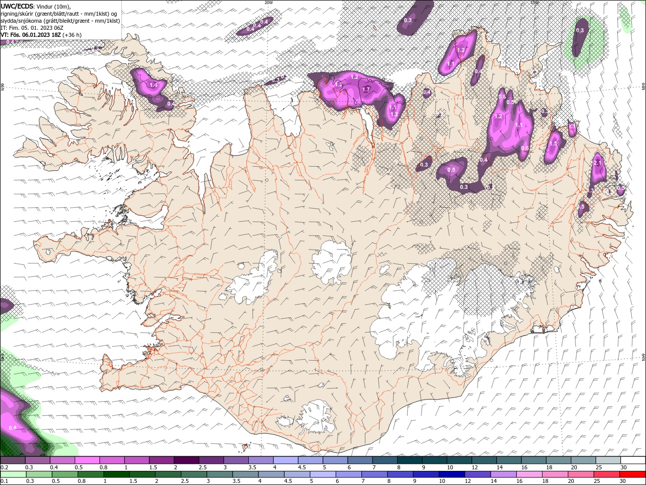Click the 0.3 value inside the green rain patch

580,31
